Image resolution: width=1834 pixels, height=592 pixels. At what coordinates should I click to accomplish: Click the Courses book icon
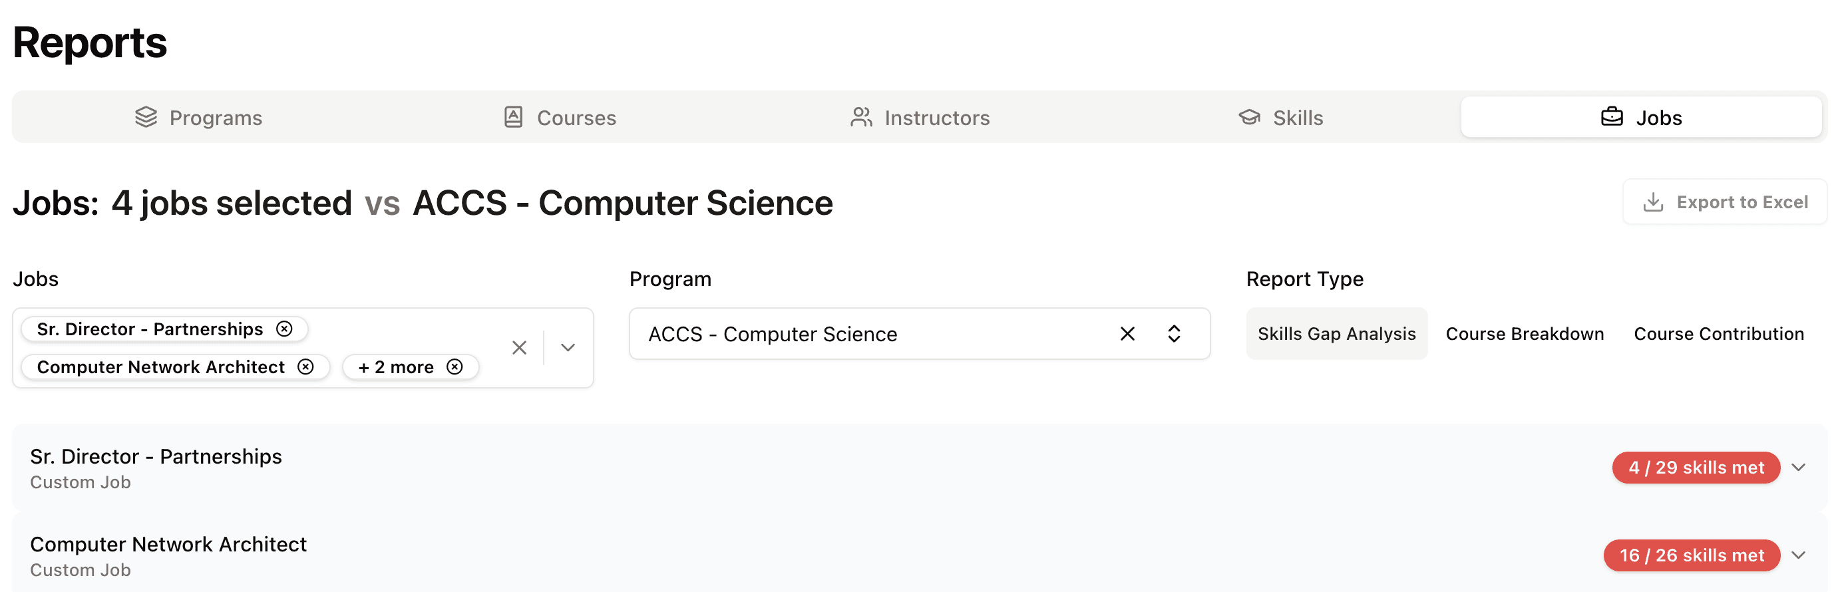pyautogui.click(x=513, y=116)
